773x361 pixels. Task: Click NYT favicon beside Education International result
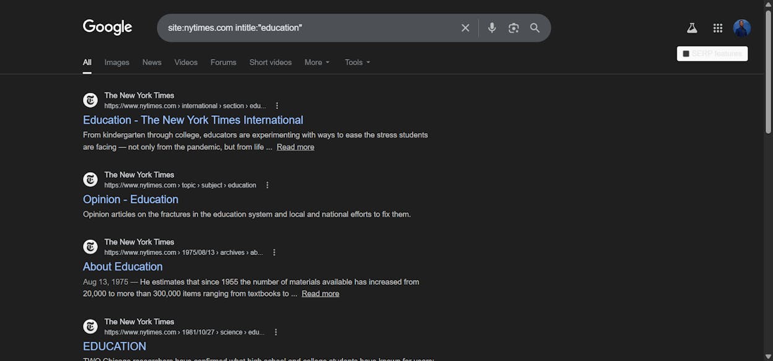pos(90,100)
